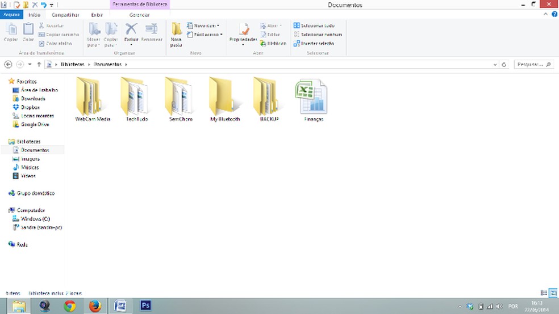Collapse the ribbon with the chevron
Viewport: 559px width, 314px height.
(x=545, y=14)
